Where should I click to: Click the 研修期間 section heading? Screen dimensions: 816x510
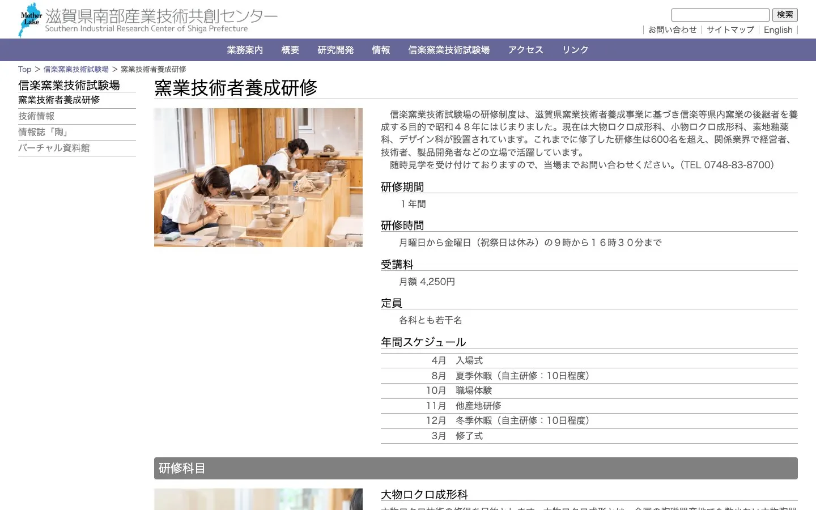[x=402, y=187]
